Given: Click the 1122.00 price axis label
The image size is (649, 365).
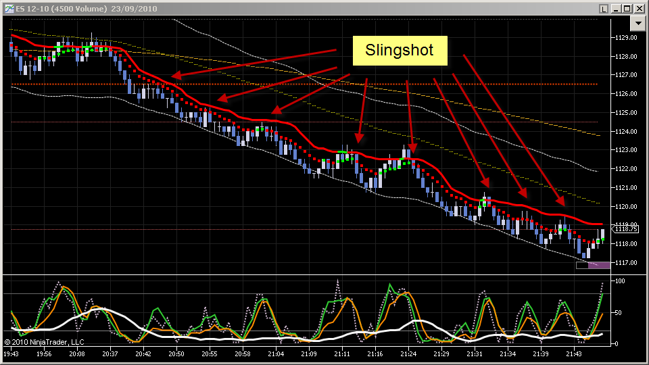Looking at the screenshot, I should pyautogui.click(x=626, y=169).
